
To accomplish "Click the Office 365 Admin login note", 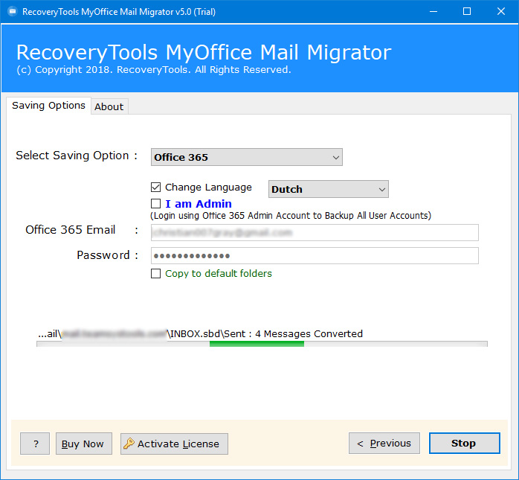I will click(x=291, y=216).
